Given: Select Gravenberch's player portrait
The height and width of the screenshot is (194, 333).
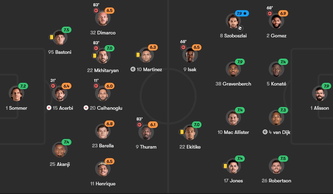Looking at the screenshot, I should (233, 69).
